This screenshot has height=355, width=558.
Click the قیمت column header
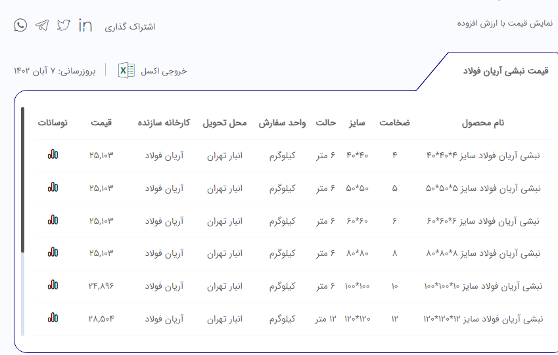101,123
